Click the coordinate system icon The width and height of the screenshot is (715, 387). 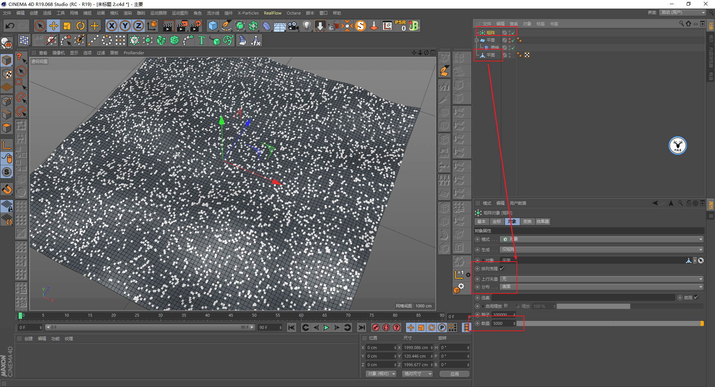pyautogui.click(x=152, y=26)
